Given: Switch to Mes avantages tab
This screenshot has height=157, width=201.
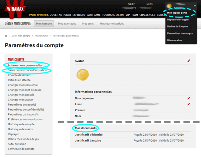Looking at the screenshot, I should [67, 24].
